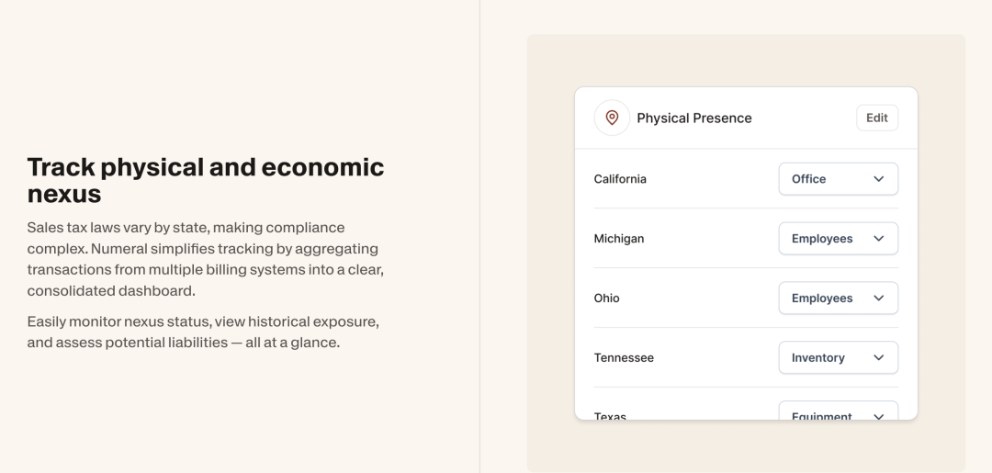Click the chevron arrow in California row
This screenshot has width=992, height=473.
[879, 179]
